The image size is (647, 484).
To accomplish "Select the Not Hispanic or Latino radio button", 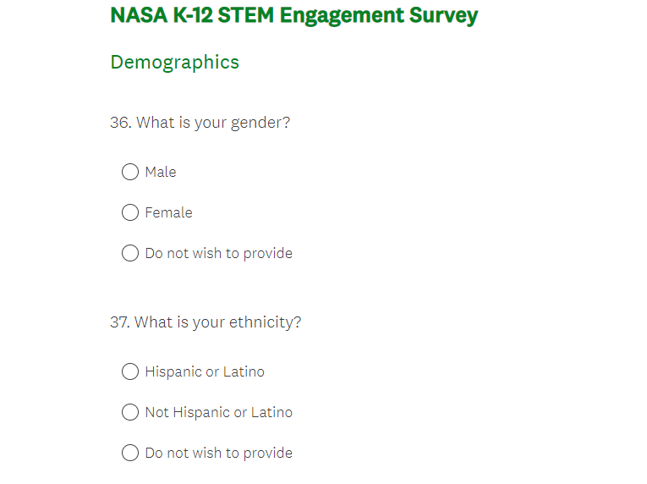I will (x=130, y=412).
